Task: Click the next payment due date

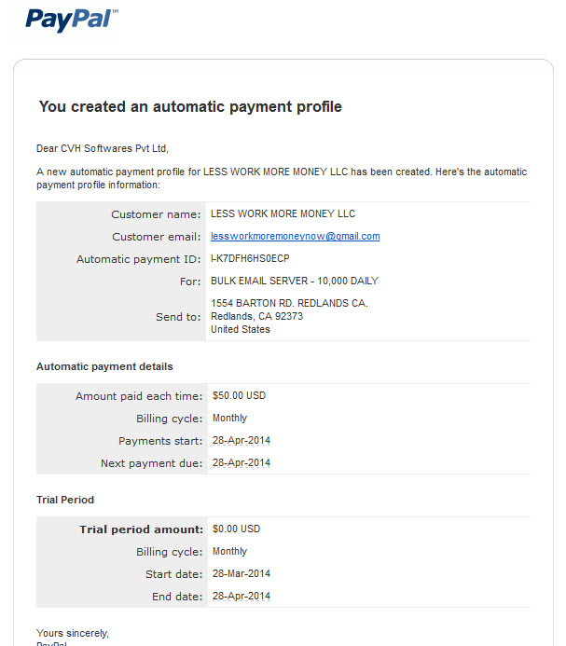Action: click(x=242, y=462)
